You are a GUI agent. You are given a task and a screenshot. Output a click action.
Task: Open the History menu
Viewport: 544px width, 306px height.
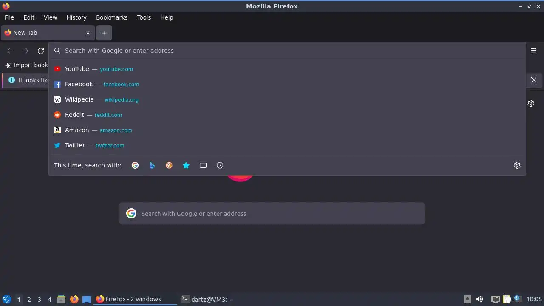tap(76, 17)
